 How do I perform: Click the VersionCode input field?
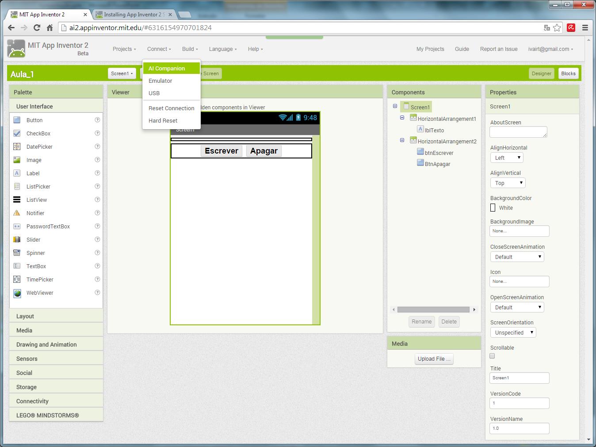(520, 403)
